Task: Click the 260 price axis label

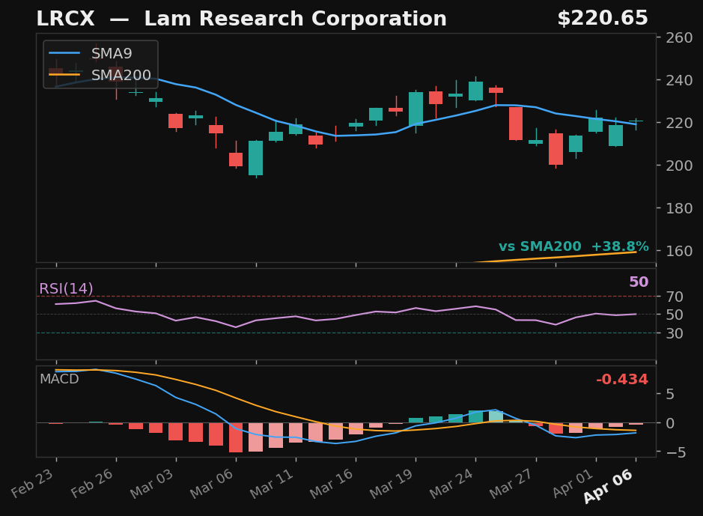Action: 679,37
